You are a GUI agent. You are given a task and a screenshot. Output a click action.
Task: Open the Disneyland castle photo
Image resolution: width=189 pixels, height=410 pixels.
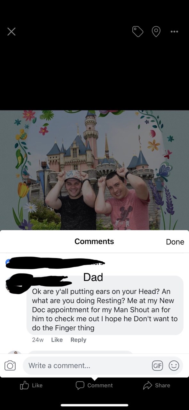94,170
